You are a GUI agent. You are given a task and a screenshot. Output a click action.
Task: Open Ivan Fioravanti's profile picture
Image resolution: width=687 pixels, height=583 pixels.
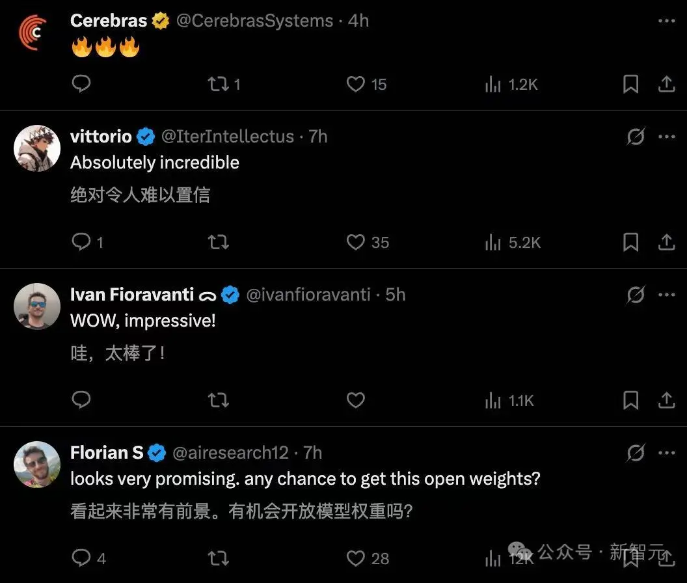[x=36, y=306]
